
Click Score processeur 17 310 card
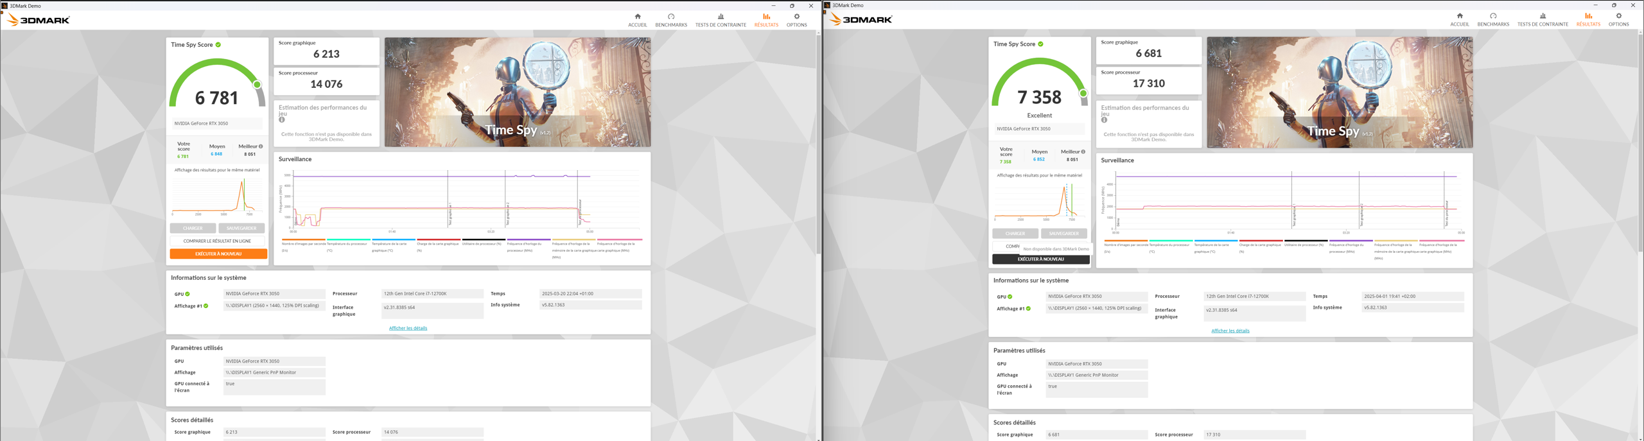[x=1149, y=80]
